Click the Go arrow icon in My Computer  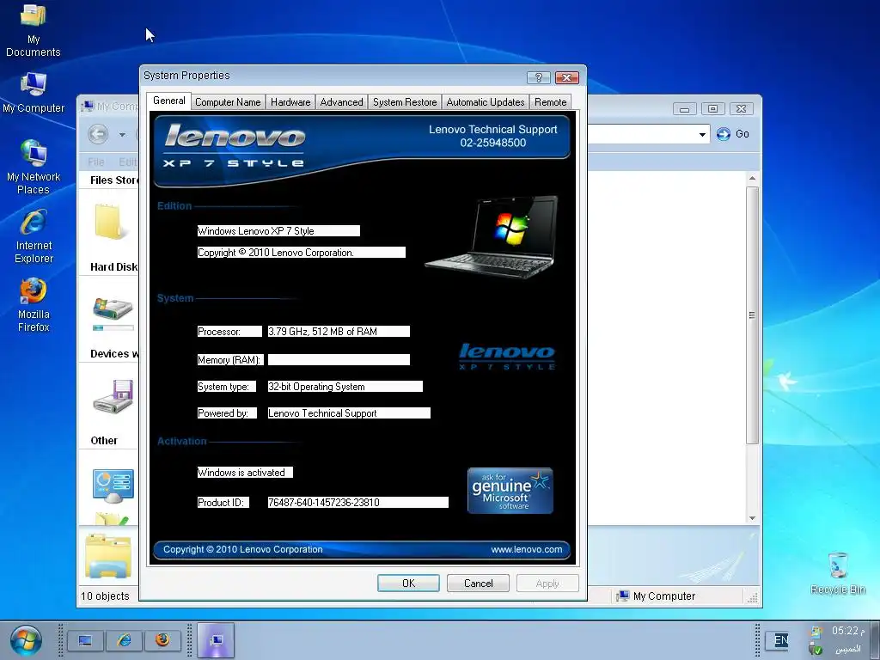pyautogui.click(x=724, y=134)
